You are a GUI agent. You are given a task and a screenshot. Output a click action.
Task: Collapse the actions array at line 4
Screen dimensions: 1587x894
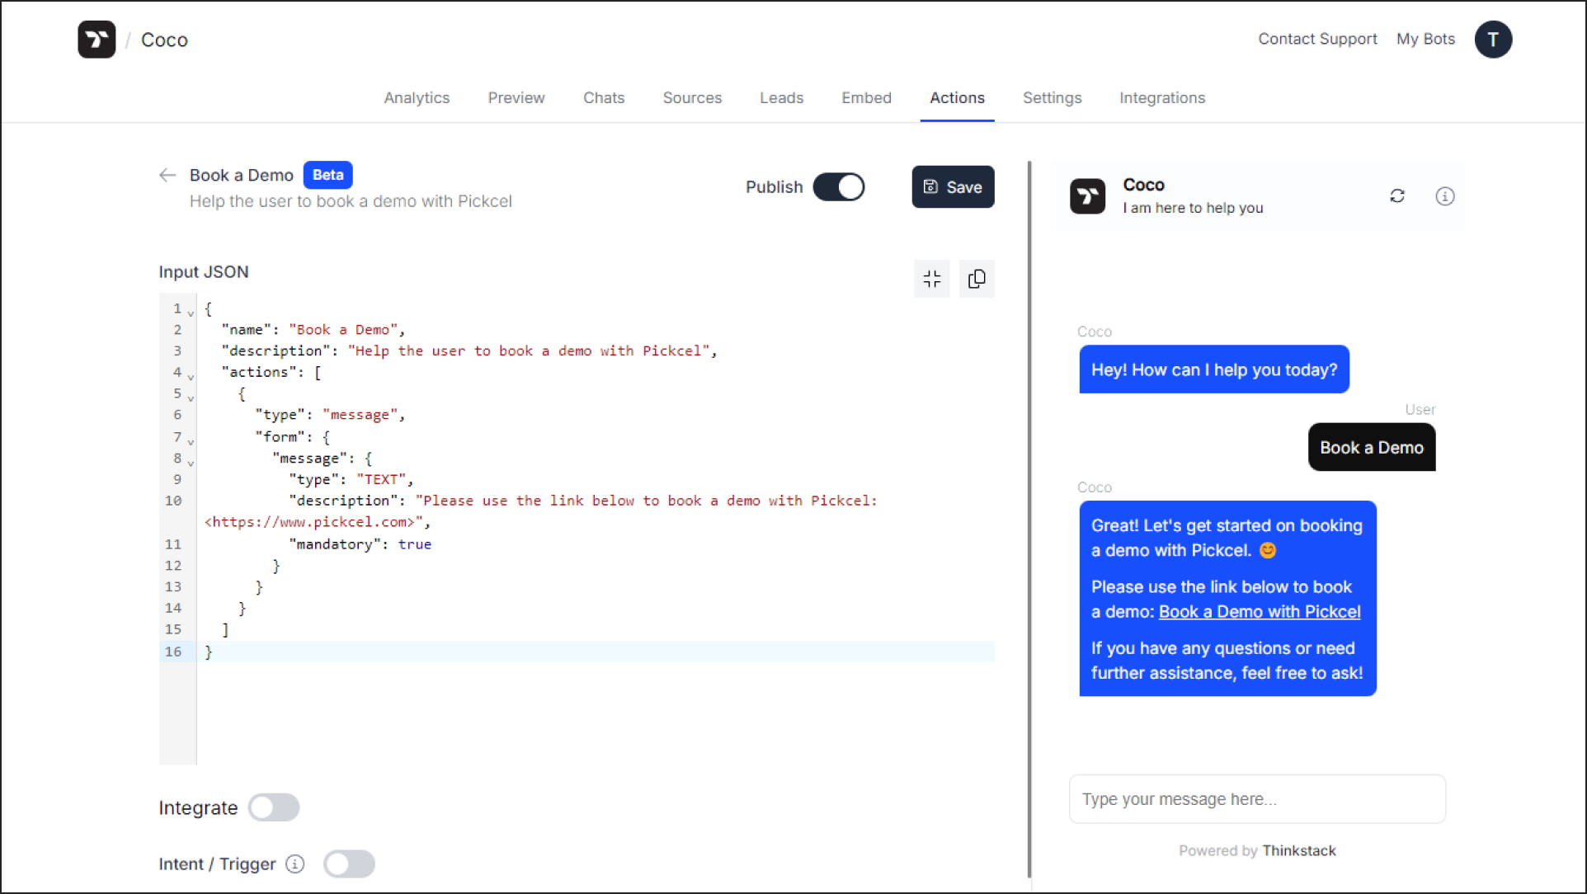191,377
